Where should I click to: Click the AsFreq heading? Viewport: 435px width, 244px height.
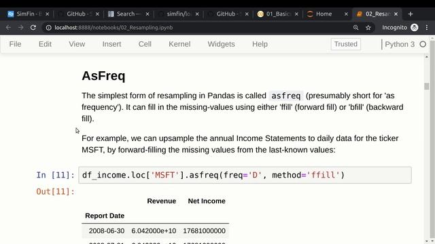click(x=103, y=76)
